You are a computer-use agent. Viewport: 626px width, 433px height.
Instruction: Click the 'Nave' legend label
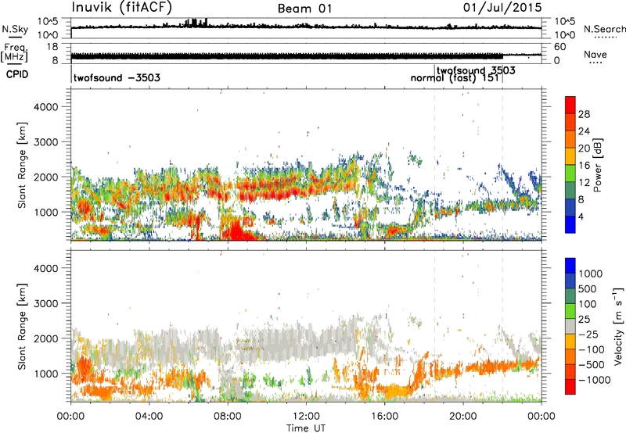pos(595,55)
